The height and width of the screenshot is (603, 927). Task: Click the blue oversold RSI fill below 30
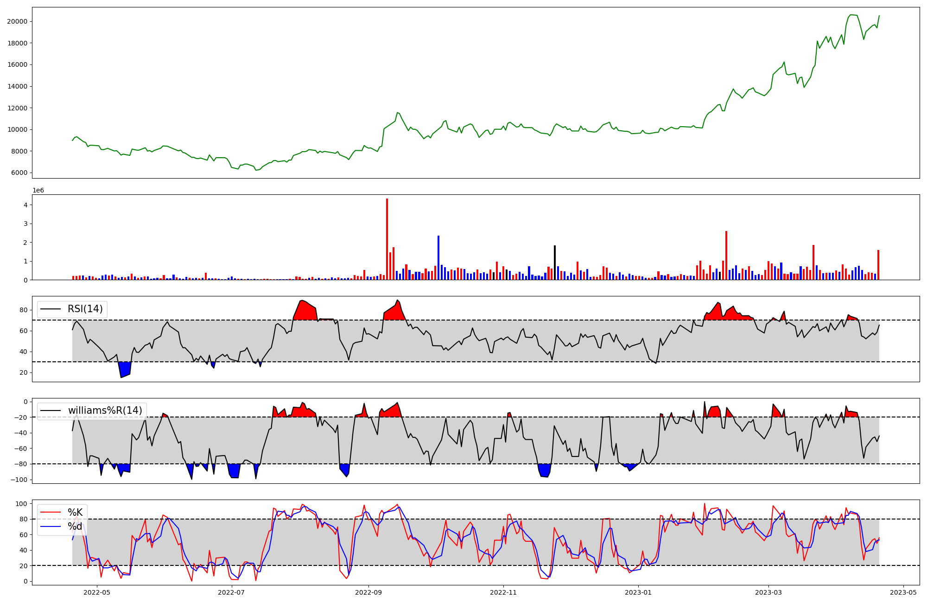click(x=125, y=369)
